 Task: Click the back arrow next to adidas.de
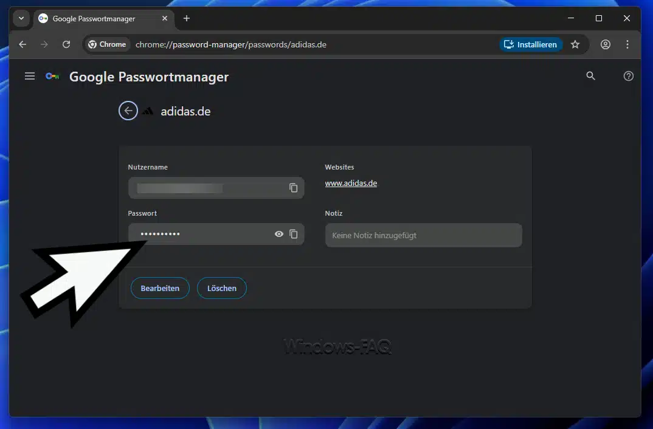click(x=128, y=111)
